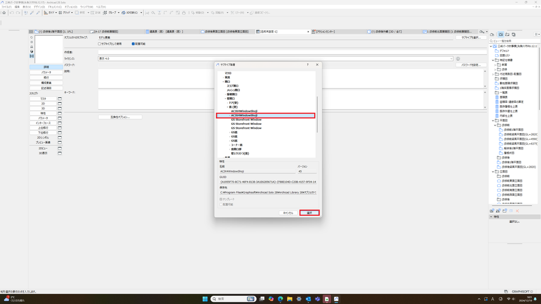Image resolution: width=541 pixels, height=304 pixels.
Task: Select 面積表 in the navigator
Action: click(x=504, y=97)
